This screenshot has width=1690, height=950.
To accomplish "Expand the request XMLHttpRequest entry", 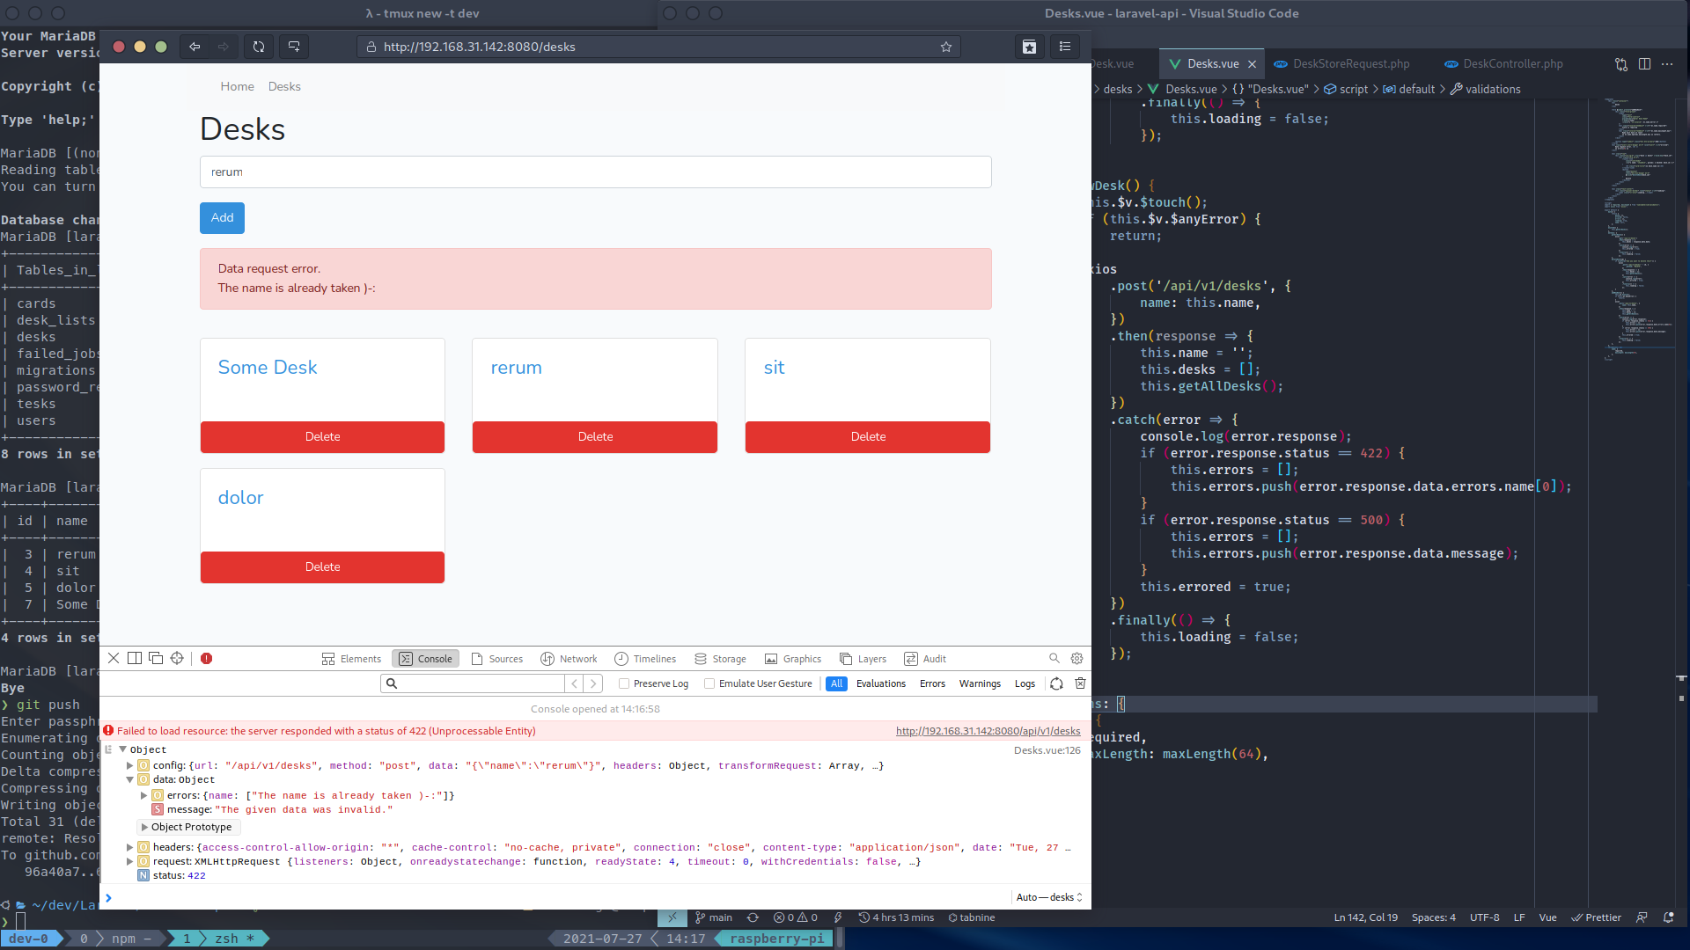I will coord(130,861).
